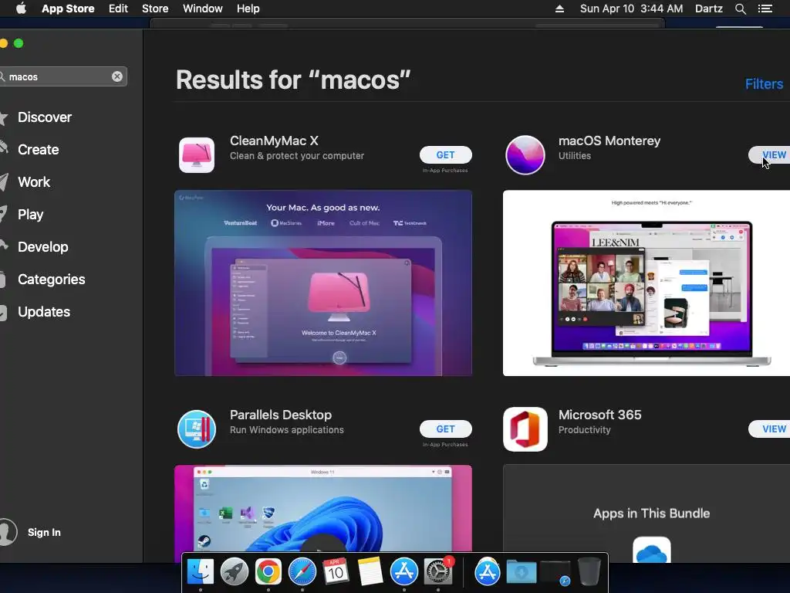Open Calendar from the Dock
Image resolution: width=790 pixels, height=593 pixels.
(x=336, y=572)
